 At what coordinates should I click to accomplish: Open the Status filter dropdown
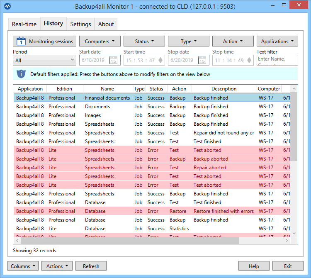coord(144,41)
